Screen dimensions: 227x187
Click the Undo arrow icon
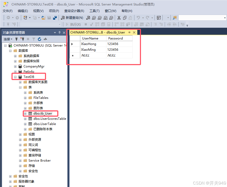coord(138,18)
